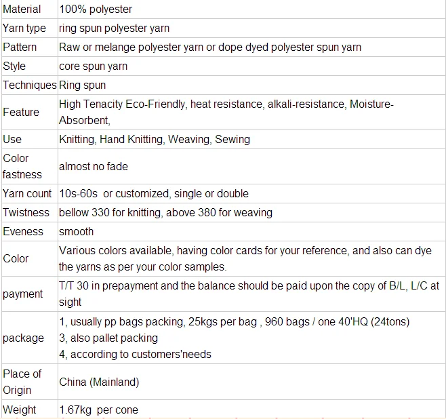Image resolution: width=446 pixels, height=419 pixels.
Task: Select the package row label
Action: coord(23,338)
